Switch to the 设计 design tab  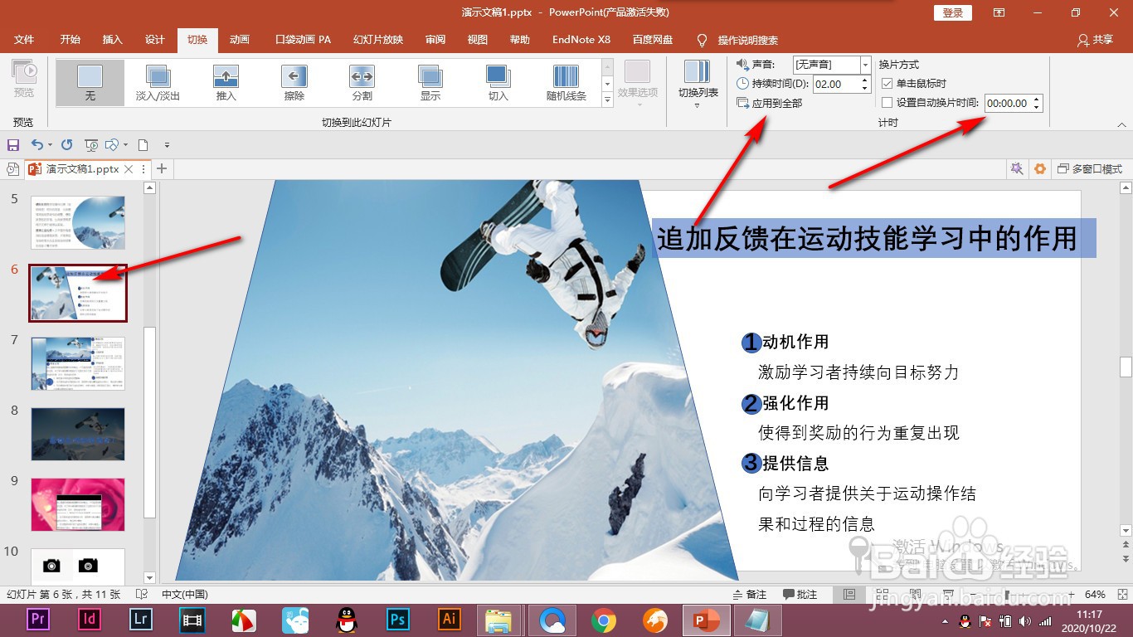coord(155,40)
